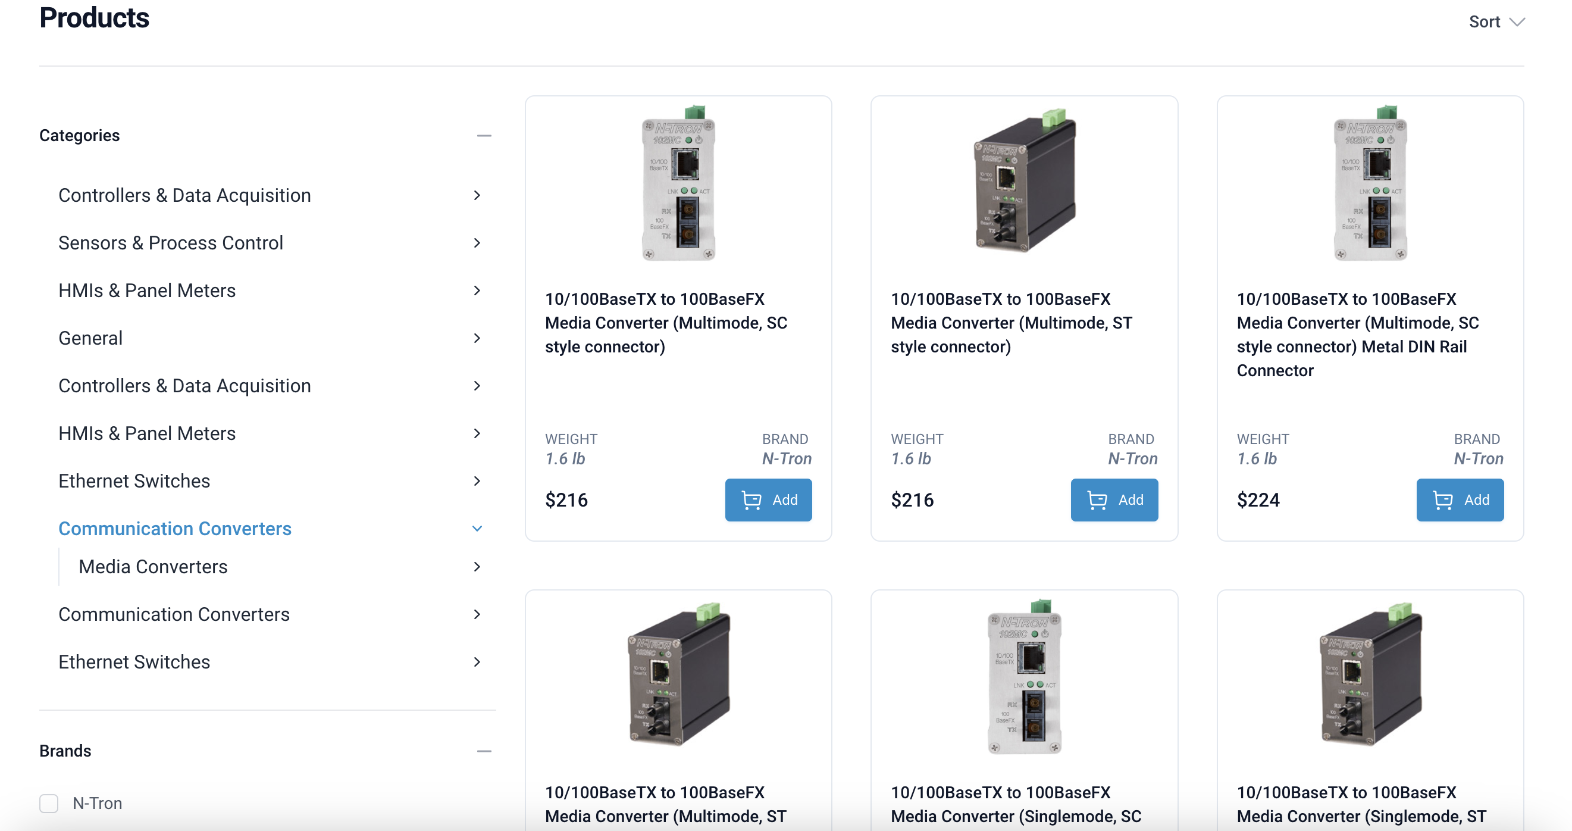Expand the Sensors & Process Control chevron

(477, 243)
